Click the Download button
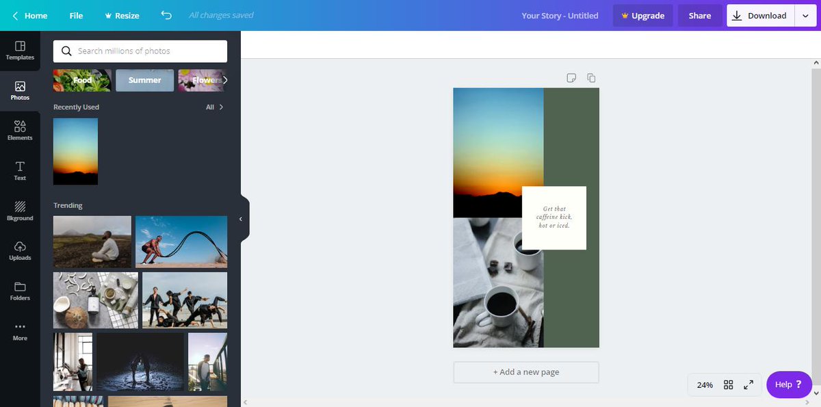Screen dimensions: 821x407 coord(760,15)
